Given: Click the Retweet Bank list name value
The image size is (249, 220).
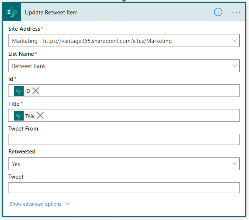Looking at the screenshot, I should (29, 66).
